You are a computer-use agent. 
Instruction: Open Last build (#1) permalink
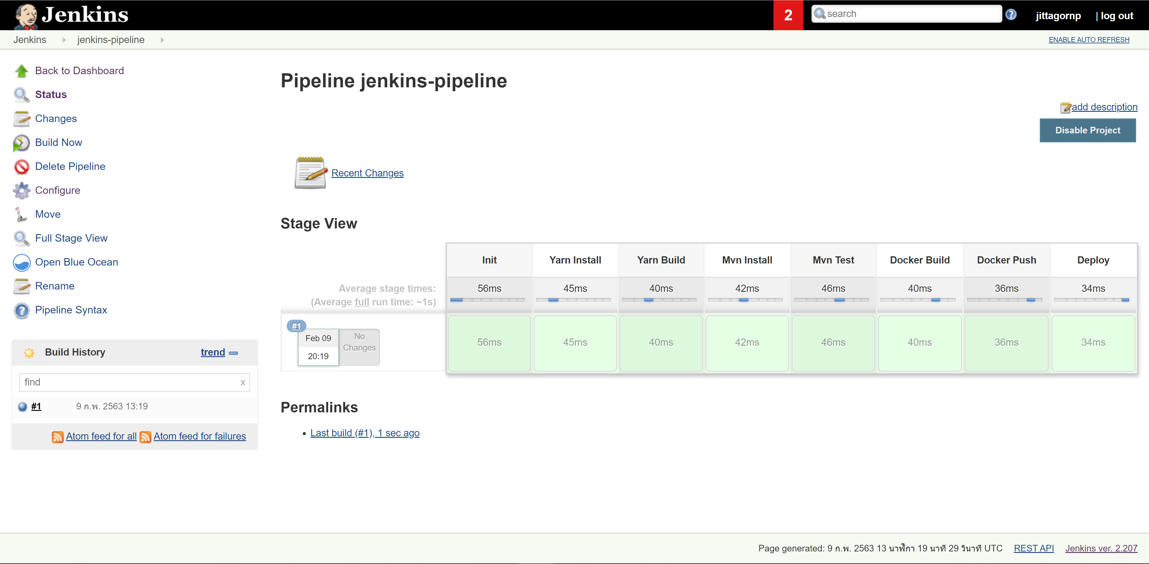[x=364, y=433]
